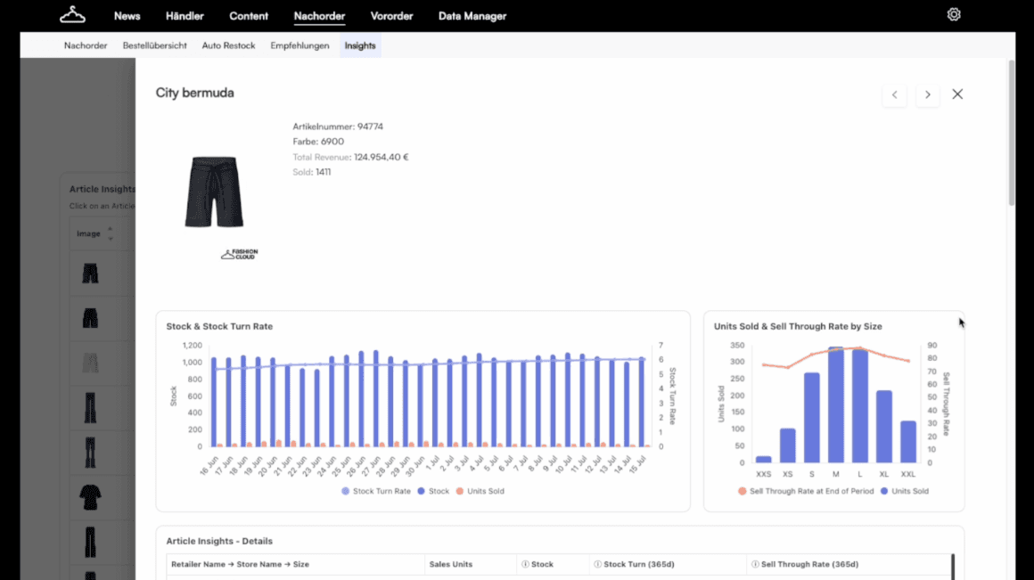Open the settings gear icon
Screen dimensions: 1034x580
954,14
